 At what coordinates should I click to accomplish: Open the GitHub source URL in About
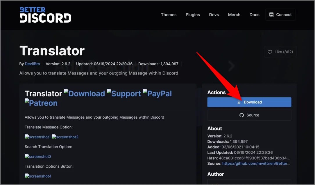(256, 164)
